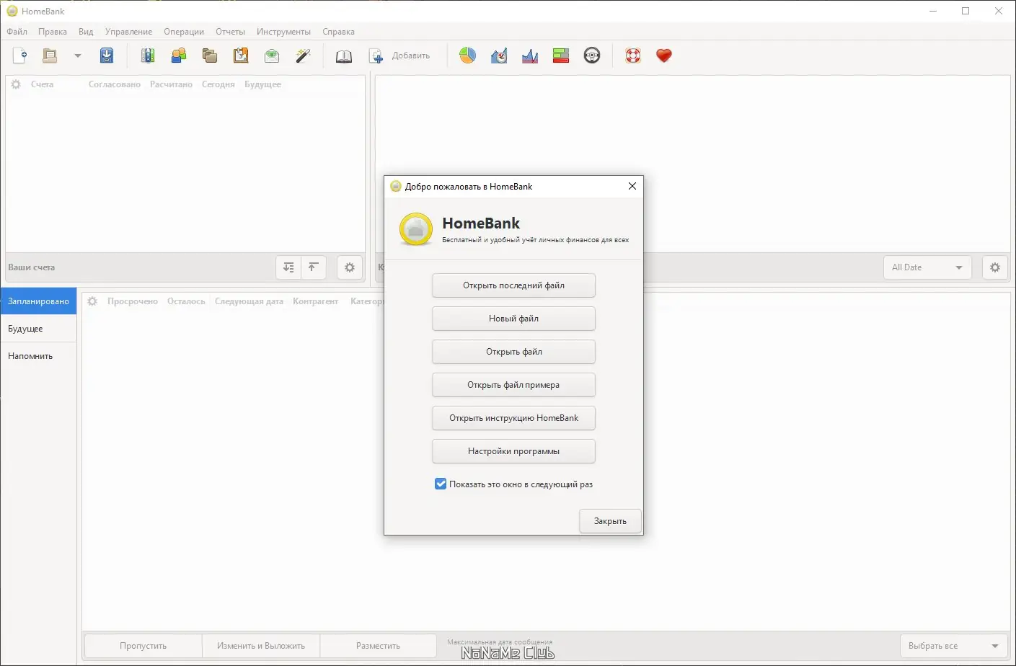Expand the recent files arrow in toolbar

(78, 55)
